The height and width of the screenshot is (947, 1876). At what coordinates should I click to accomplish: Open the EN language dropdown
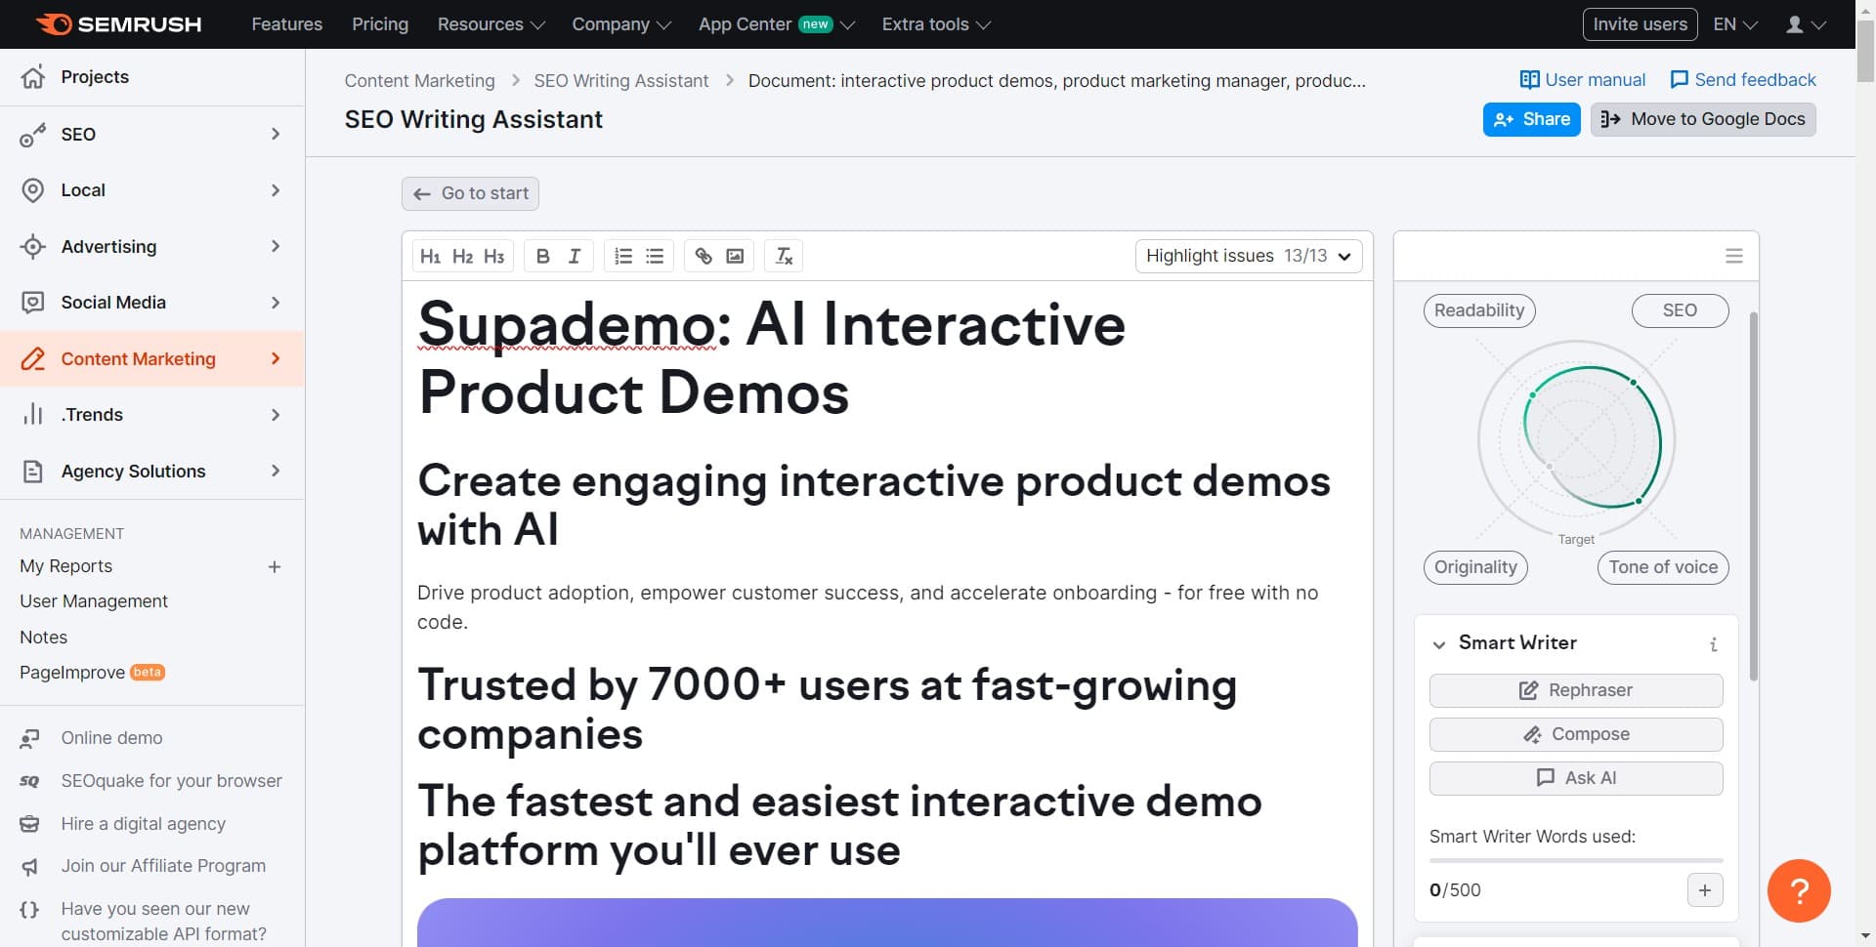coord(1732,23)
